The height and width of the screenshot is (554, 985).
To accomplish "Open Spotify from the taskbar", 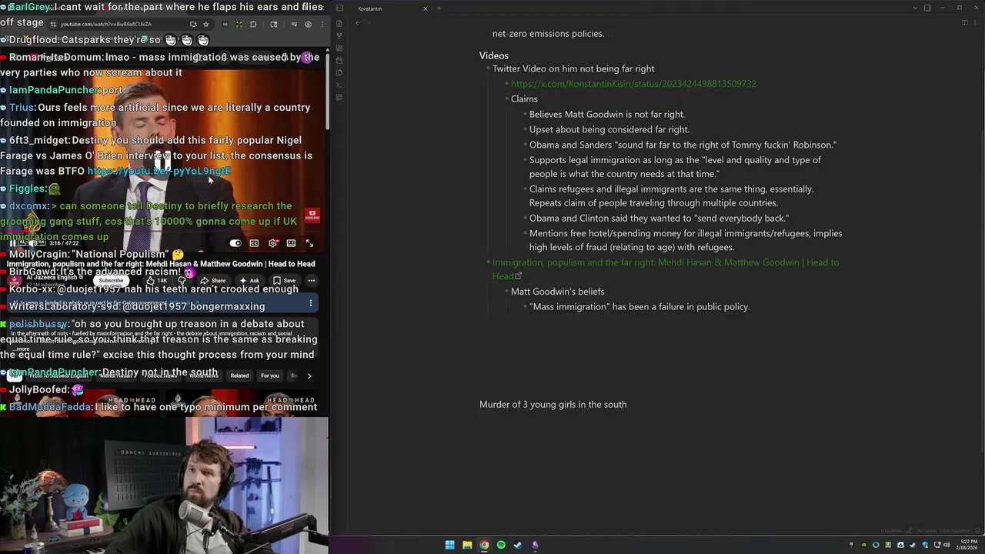I will click(501, 546).
